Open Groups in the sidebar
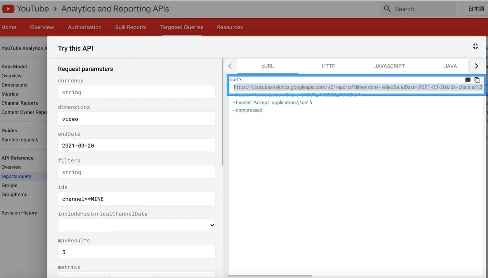Screen dimensions: 488x278 [x=9, y=185]
